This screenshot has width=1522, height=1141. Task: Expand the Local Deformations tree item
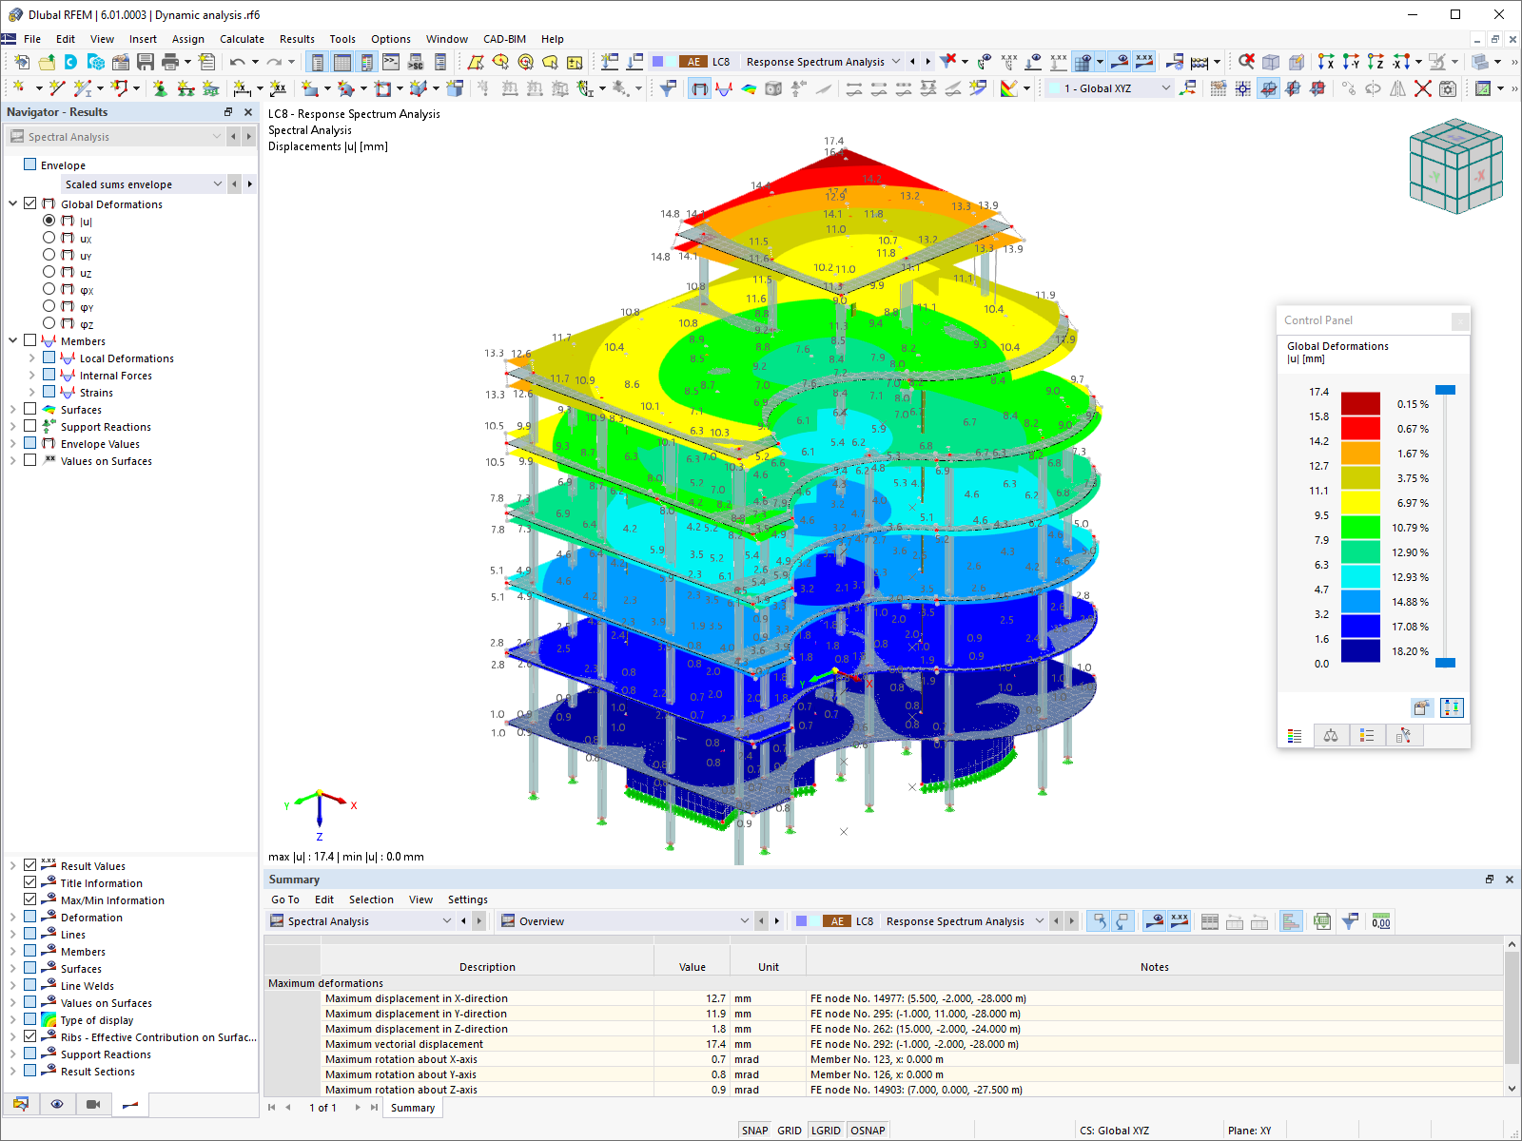click(31, 358)
